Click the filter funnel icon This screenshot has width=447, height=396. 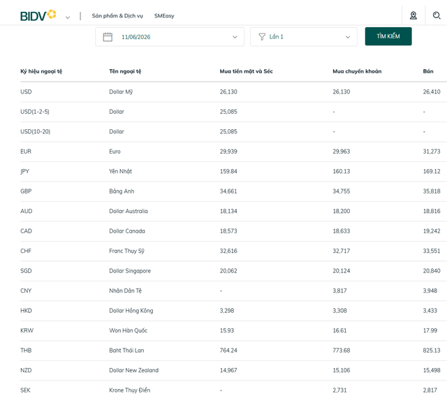[x=262, y=37]
